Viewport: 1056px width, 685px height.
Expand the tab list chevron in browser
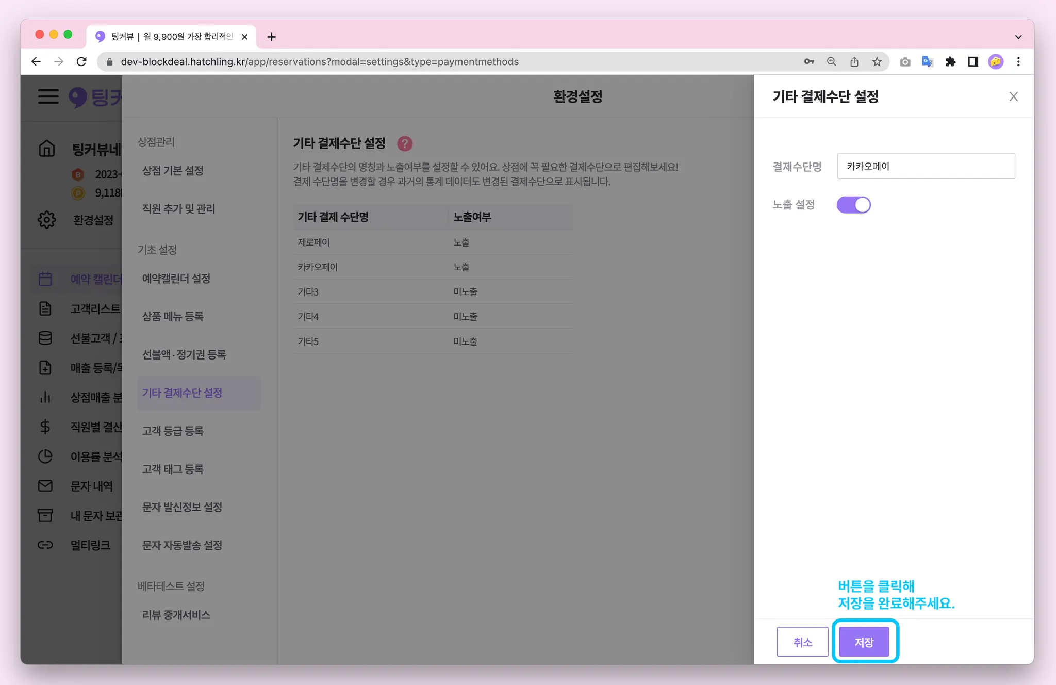click(x=1018, y=37)
